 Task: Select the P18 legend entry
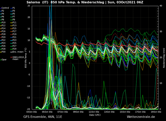point(3,34)
